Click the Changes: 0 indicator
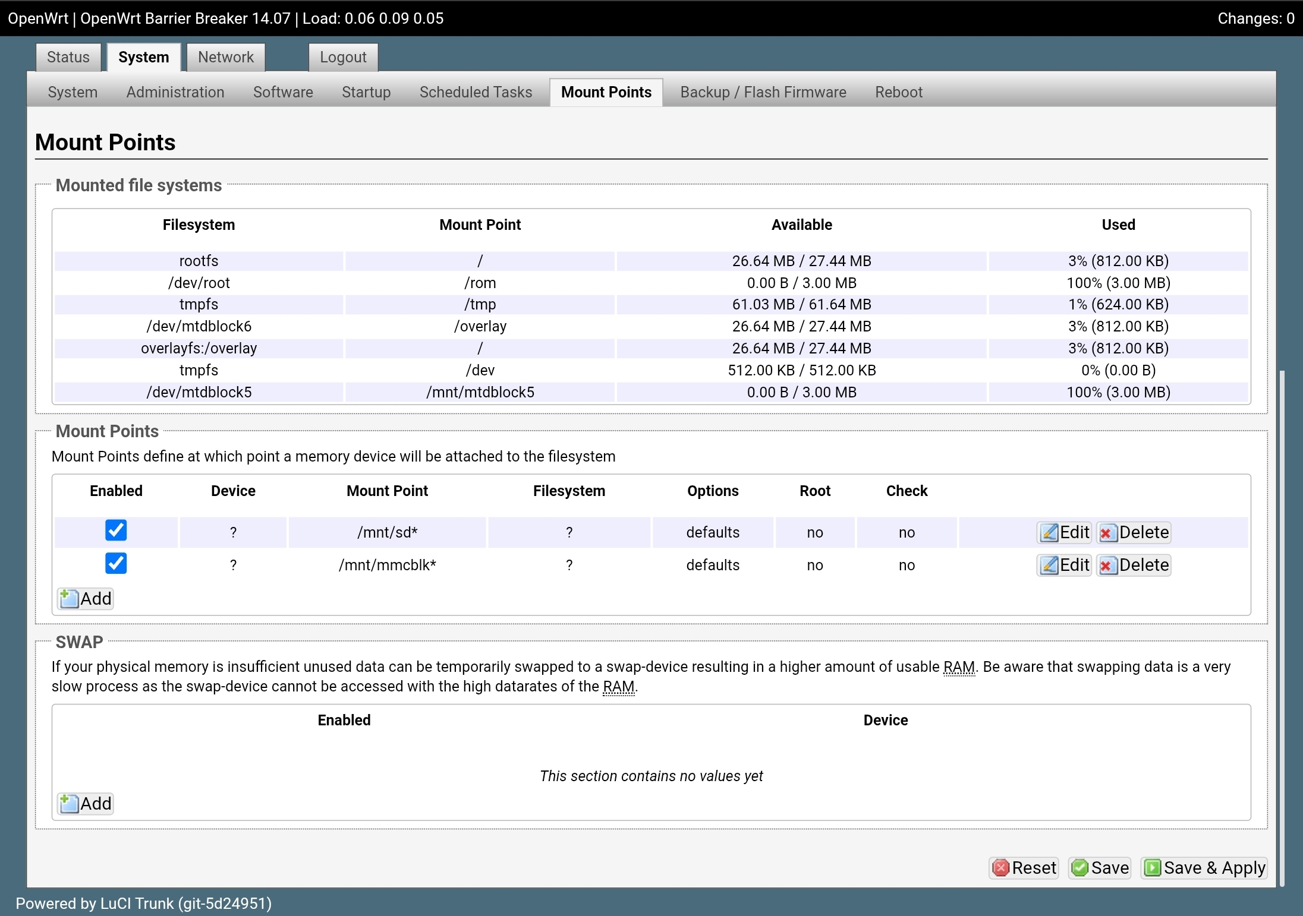1303x916 pixels. tap(1255, 18)
